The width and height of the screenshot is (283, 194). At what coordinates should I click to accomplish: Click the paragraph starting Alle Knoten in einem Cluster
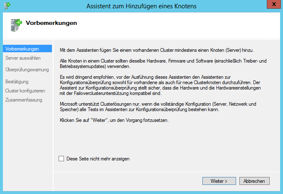[x=163, y=63]
